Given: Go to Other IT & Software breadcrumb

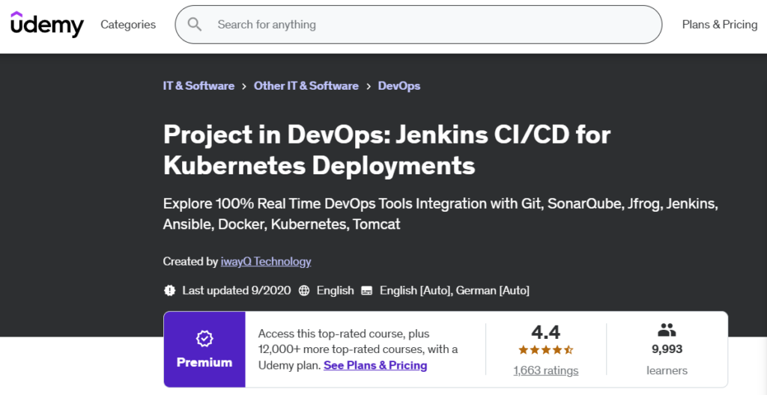Looking at the screenshot, I should (x=306, y=86).
